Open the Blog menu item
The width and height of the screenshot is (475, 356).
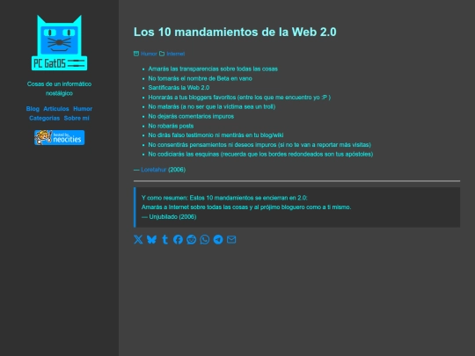point(33,109)
